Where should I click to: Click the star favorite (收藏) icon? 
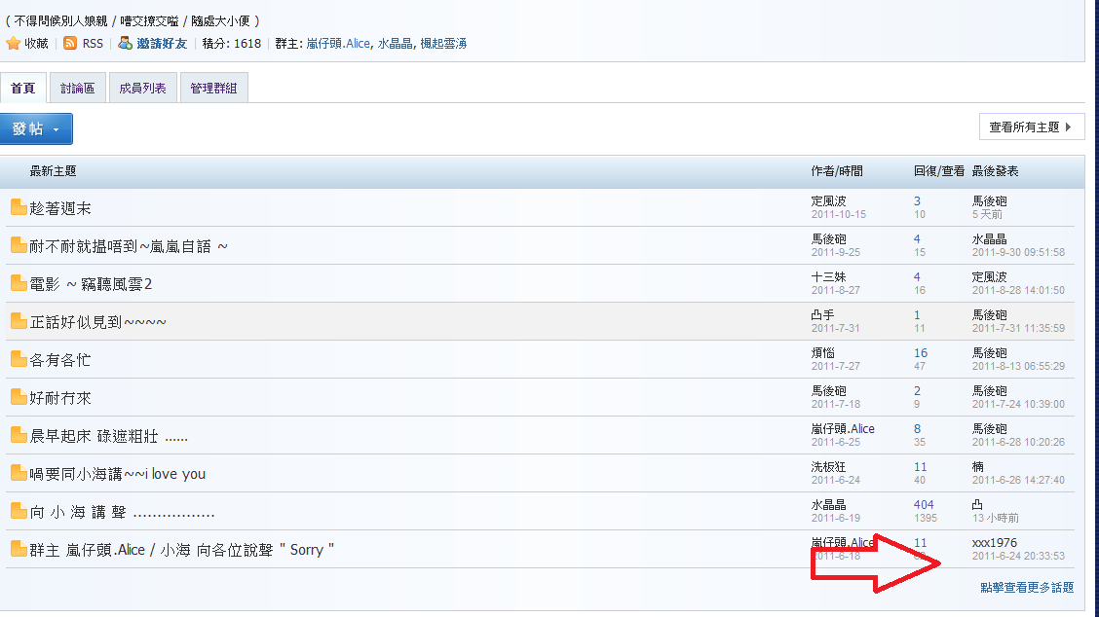[x=14, y=44]
